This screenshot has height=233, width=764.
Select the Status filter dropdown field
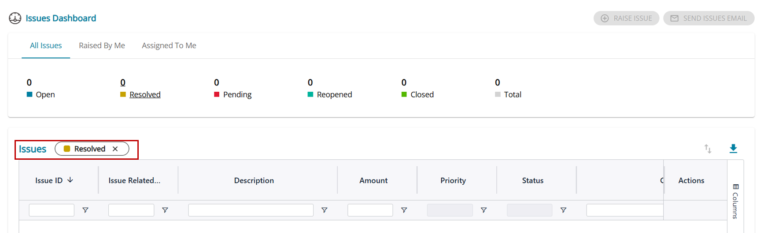click(x=529, y=210)
